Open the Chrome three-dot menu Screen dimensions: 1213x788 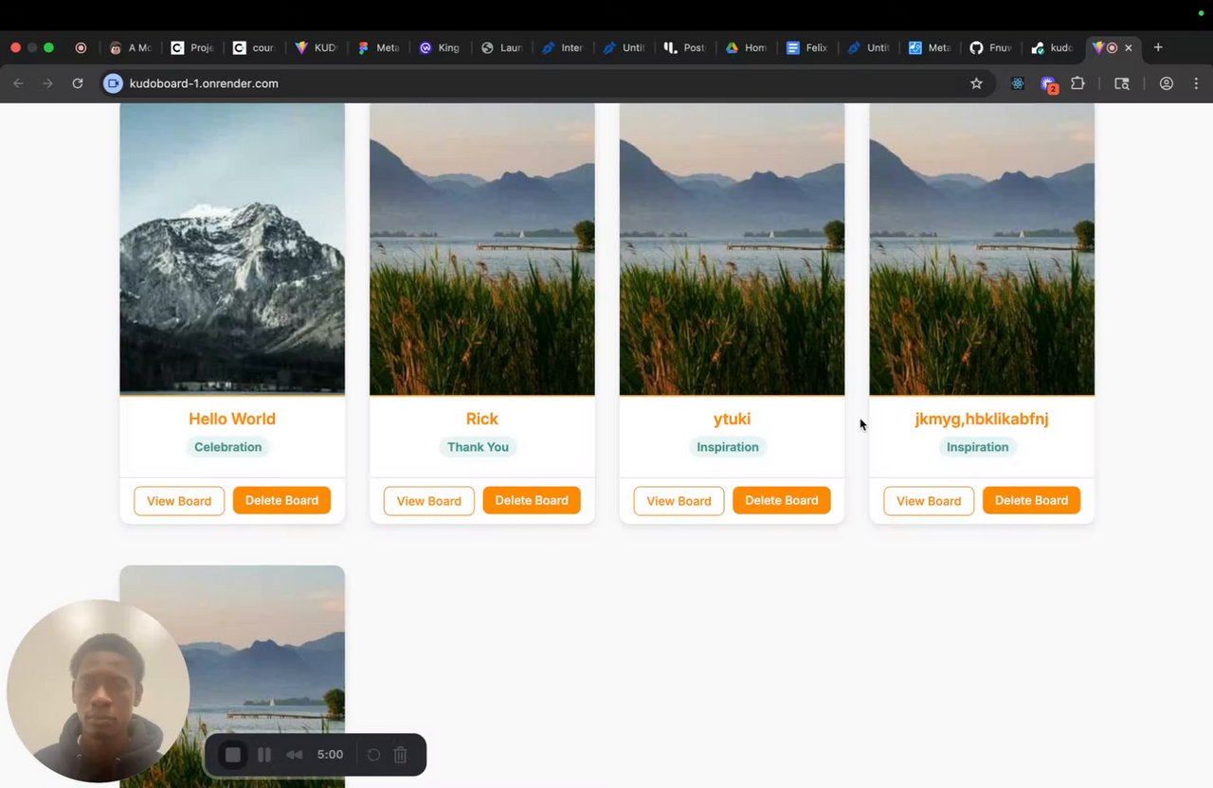(x=1196, y=83)
